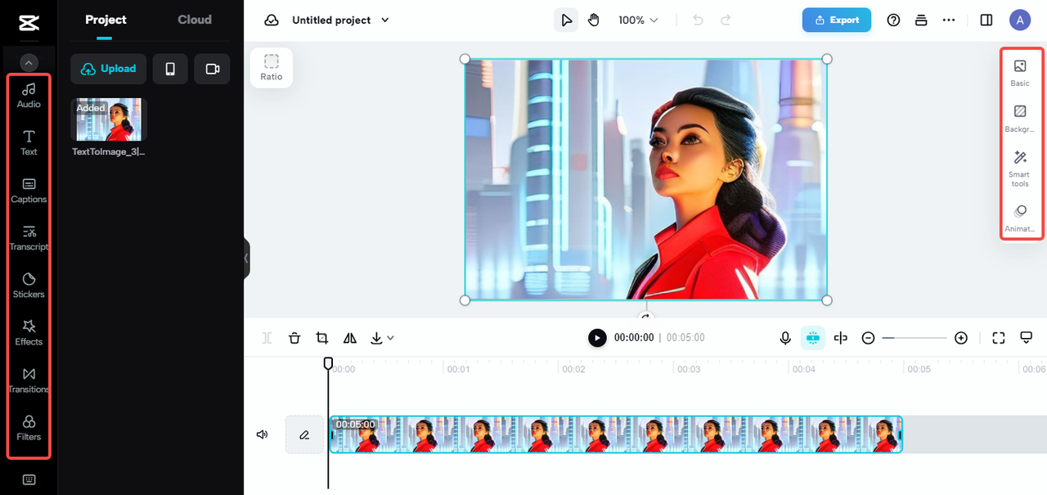Fit the timeline to screen icon
Image resolution: width=1047 pixels, height=495 pixels.
tap(998, 338)
